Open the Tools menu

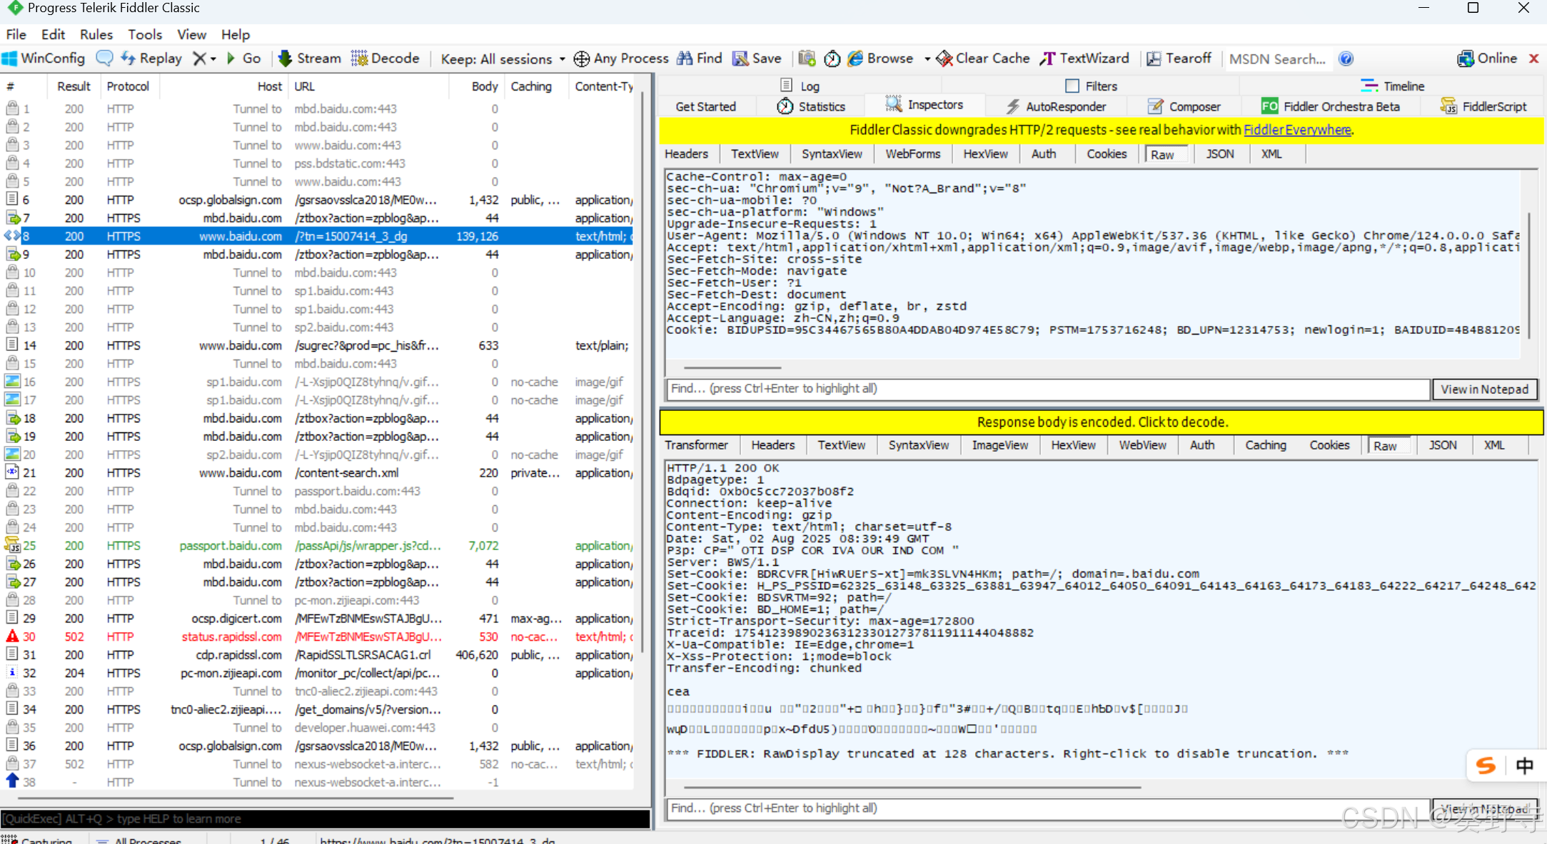145,34
